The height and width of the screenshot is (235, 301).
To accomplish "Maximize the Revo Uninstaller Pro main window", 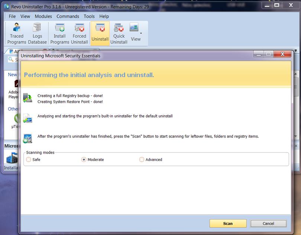I will coord(276,5).
